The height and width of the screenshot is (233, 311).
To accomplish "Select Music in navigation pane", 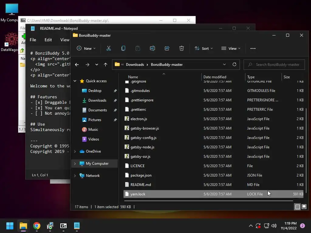I will tap(93, 130).
